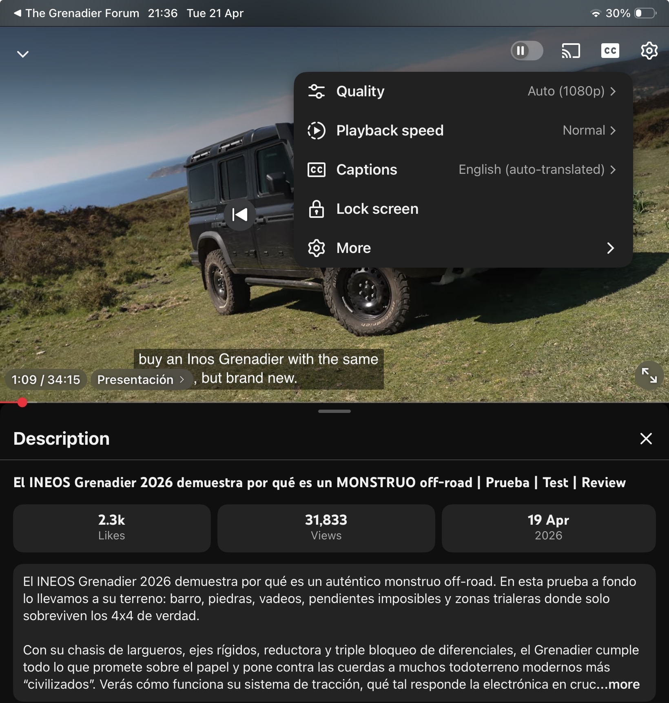Enter fullscreen with the expand arrows icon

(649, 375)
